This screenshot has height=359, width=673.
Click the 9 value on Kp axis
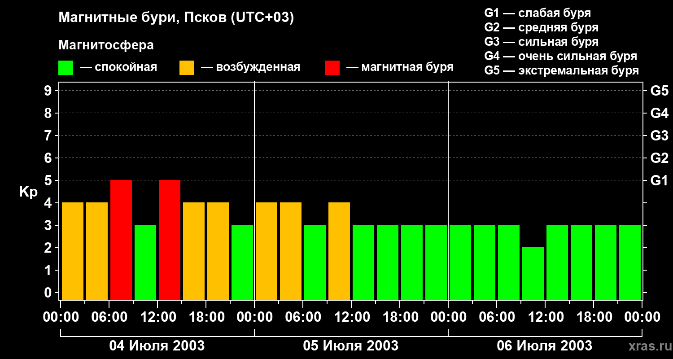48,91
